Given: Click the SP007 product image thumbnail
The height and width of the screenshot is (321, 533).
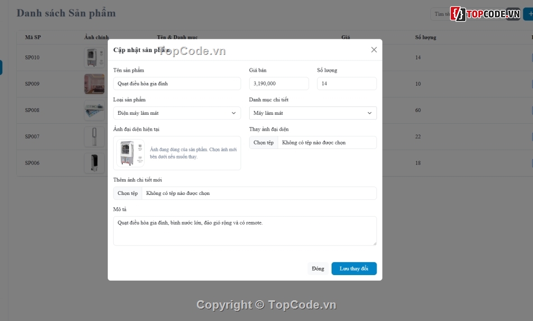Looking at the screenshot, I should point(94,136).
